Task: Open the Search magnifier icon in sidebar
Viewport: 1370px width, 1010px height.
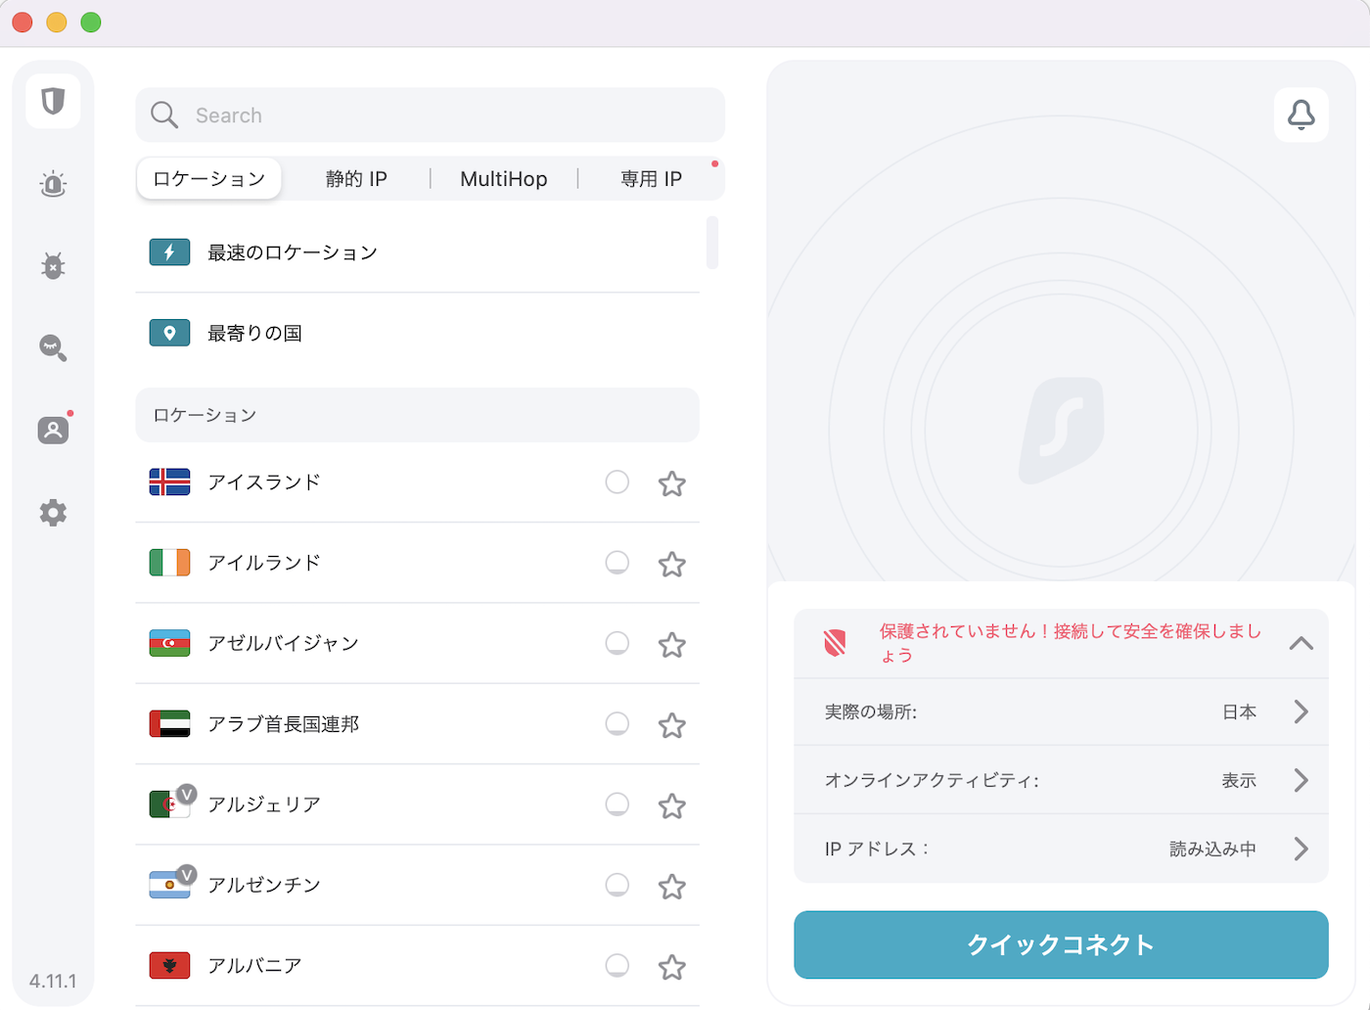Action: pos(53,347)
